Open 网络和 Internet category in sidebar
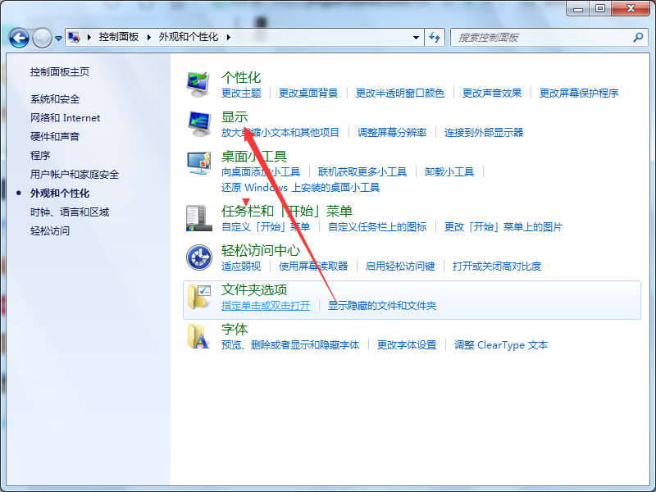This screenshot has height=492, width=656. point(66,118)
